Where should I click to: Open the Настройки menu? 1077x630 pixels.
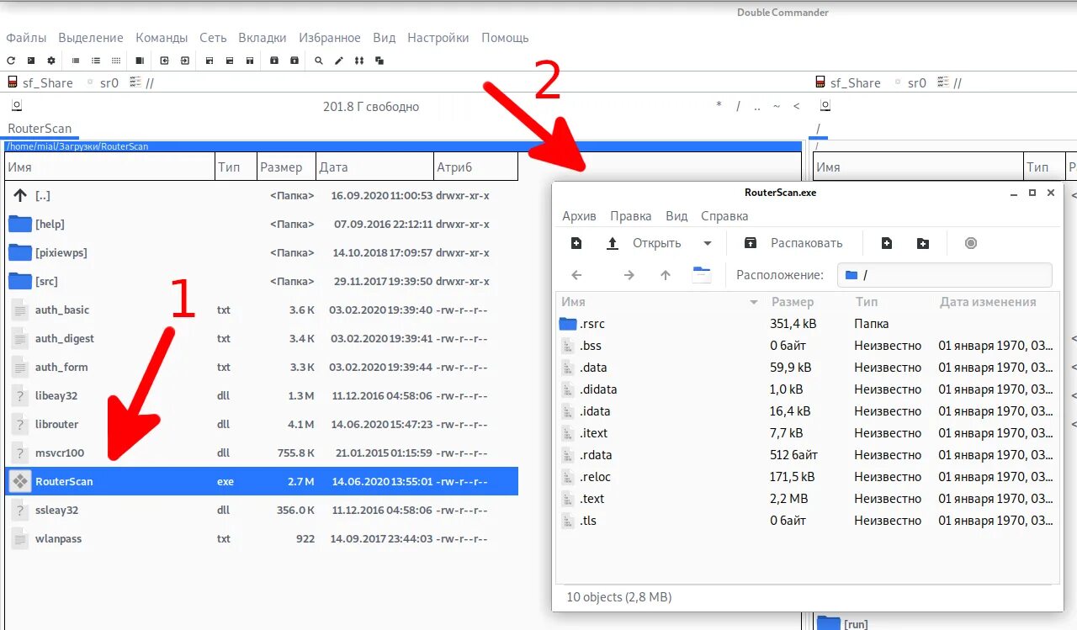tap(438, 38)
